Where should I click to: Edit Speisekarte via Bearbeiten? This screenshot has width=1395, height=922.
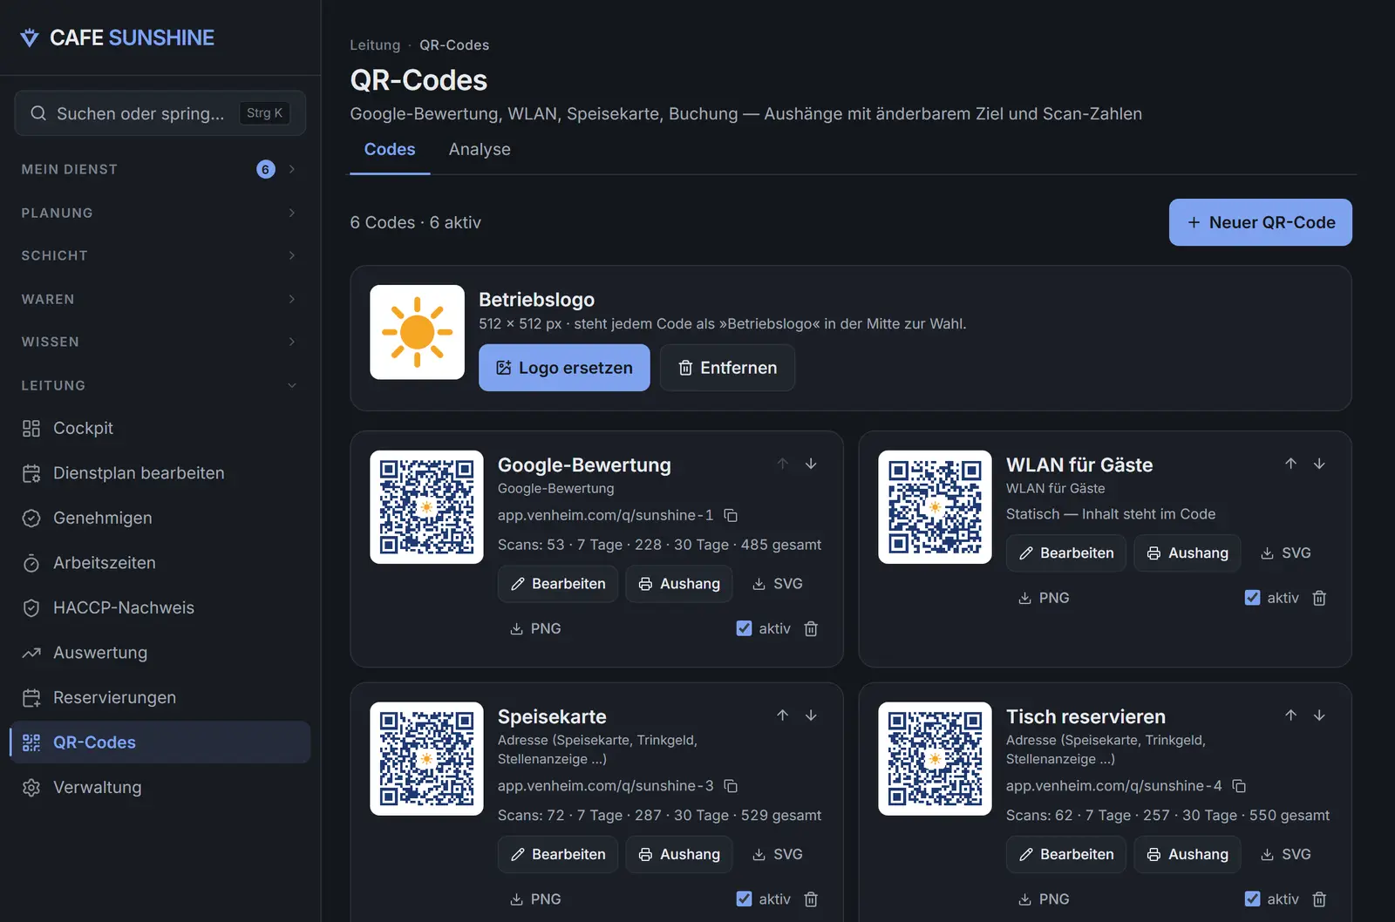pyautogui.click(x=558, y=855)
